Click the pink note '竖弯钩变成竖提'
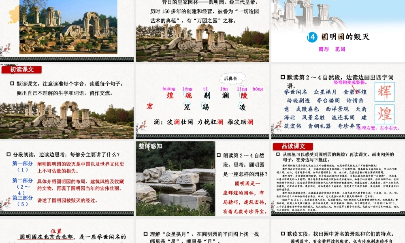The width and height of the screenshot is (405, 243). pos(350,82)
